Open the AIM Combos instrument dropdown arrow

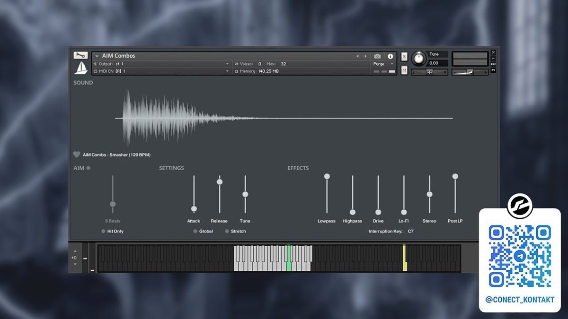click(97, 56)
